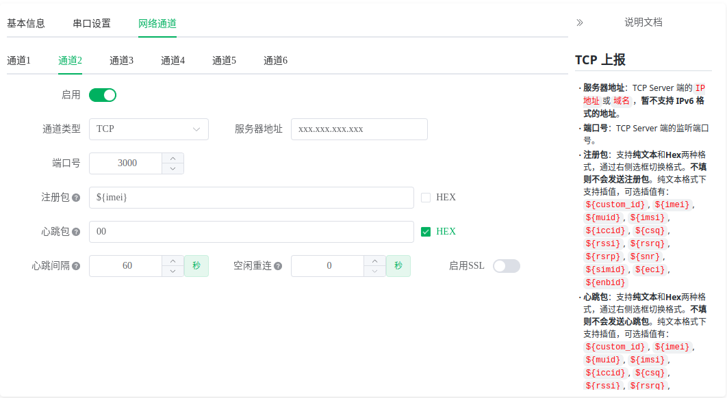Open the 通道1 sub-tab
727x398 pixels.
pos(18,60)
